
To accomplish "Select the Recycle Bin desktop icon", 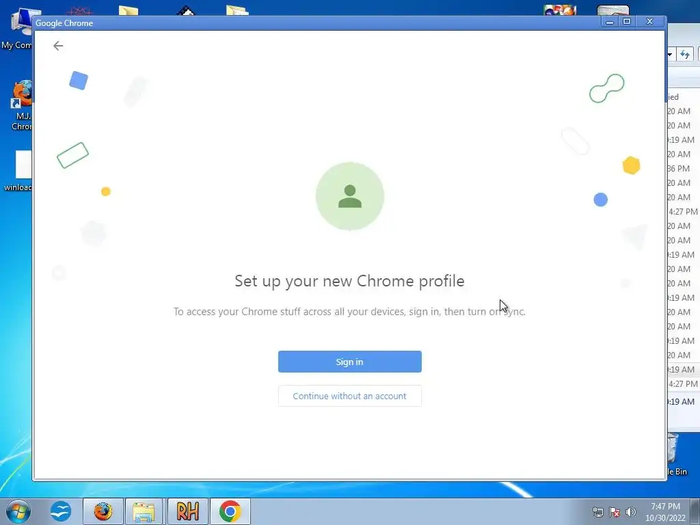I will pos(677,455).
